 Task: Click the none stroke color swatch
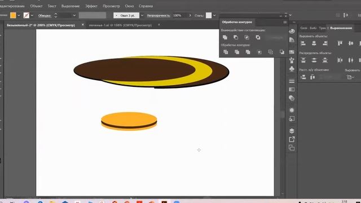coord(27,15)
